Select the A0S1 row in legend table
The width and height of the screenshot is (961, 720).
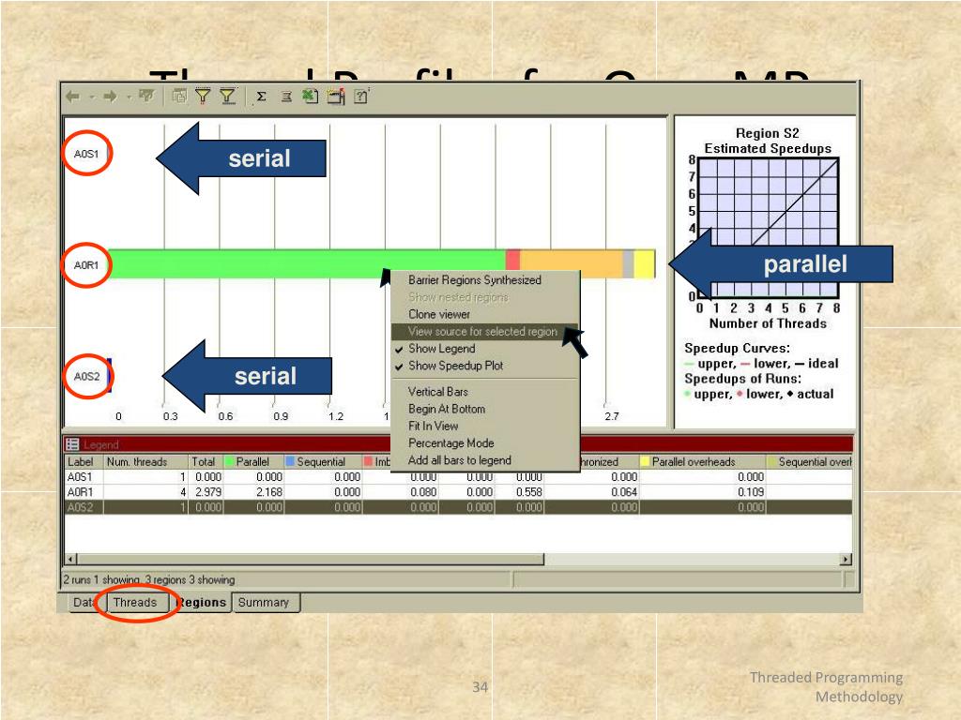click(458, 477)
